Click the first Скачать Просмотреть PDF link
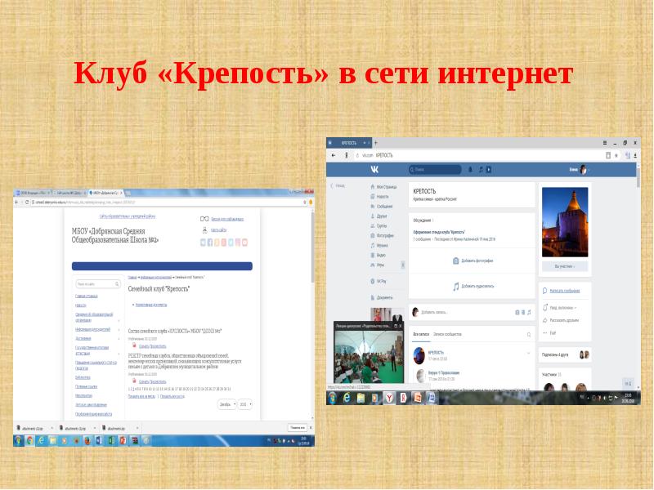The height and width of the screenshot is (490, 654). (152, 346)
